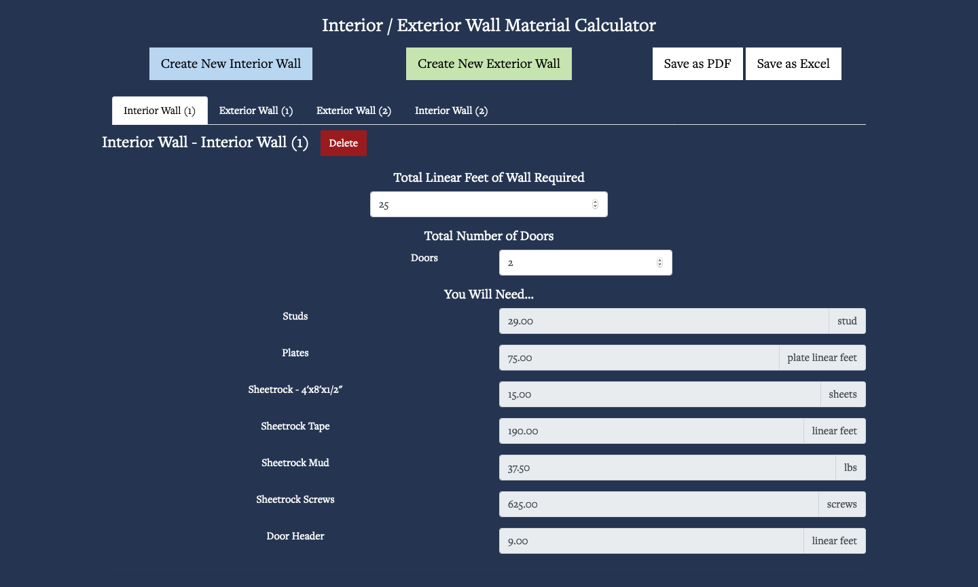This screenshot has height=587, width=978.
Task: Focus the Sheetrock Tape output field
Action: 651,431
